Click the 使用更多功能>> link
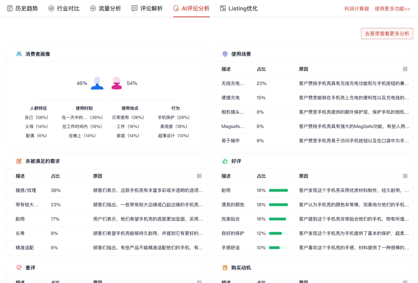Image resolution: width=418 pixels, height=283 pixels. [x=392, y=9]
